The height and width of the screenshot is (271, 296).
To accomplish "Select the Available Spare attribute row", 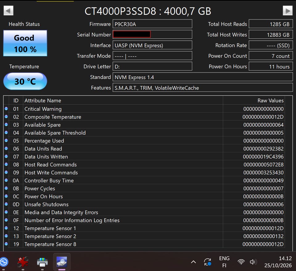I will [x=144, y=125].
